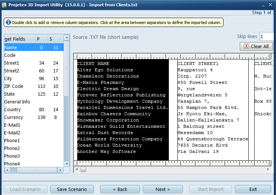Click 'Alter Ego Solutions' in source sample

[x=105, y=70]
